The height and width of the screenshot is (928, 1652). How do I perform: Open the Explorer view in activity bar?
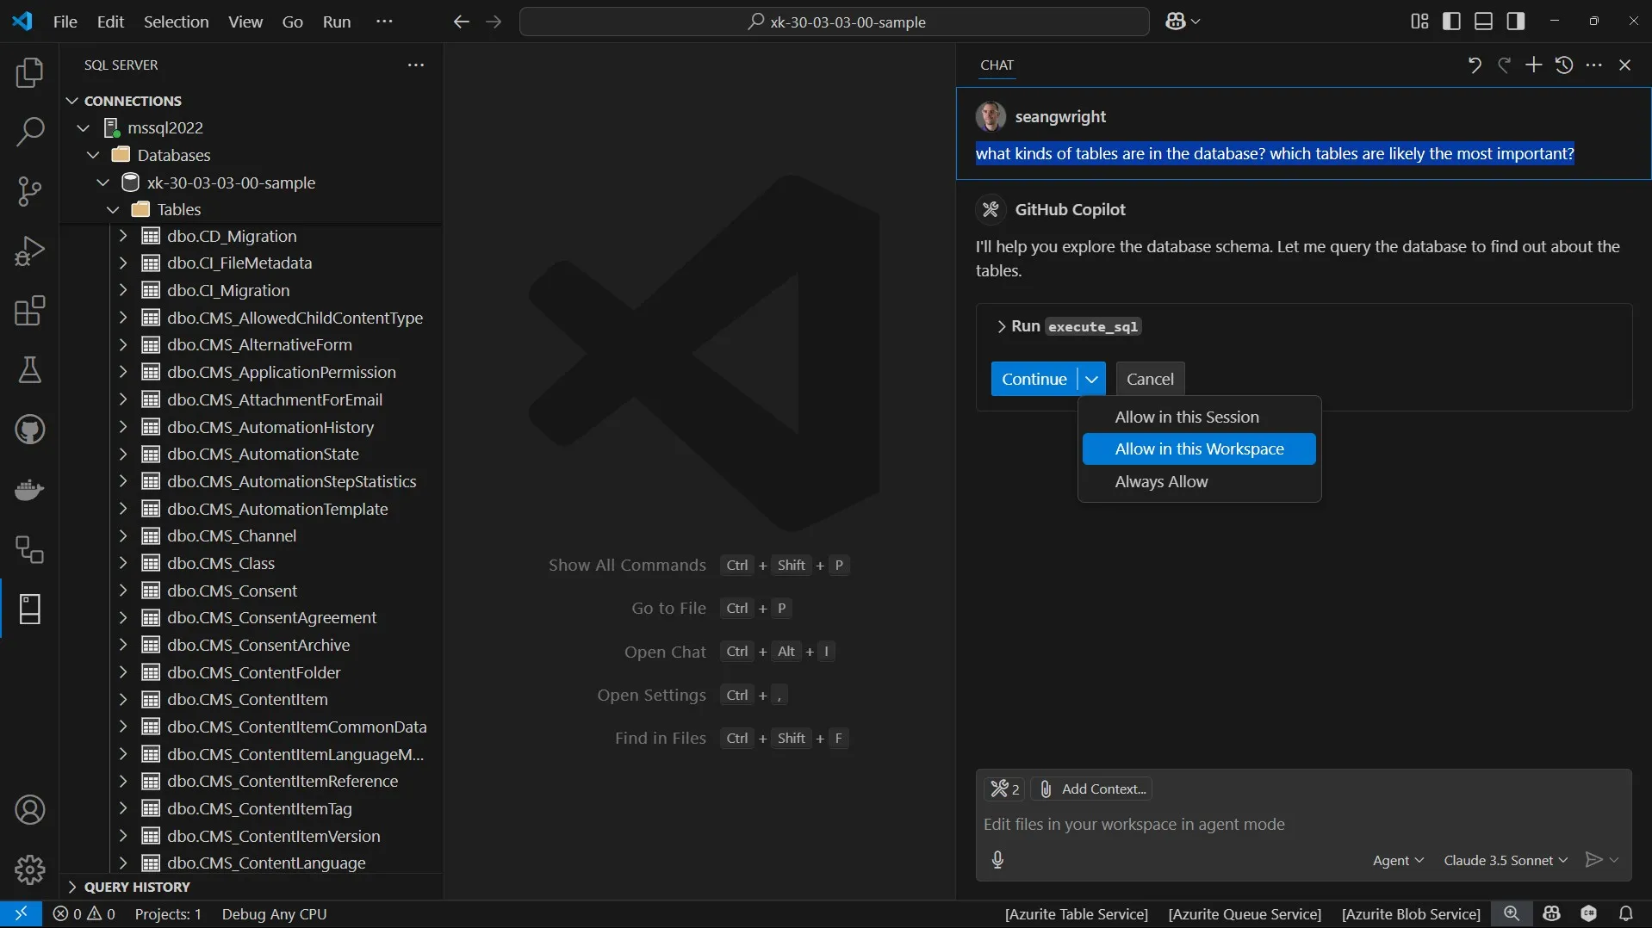[x=30, y=73]
